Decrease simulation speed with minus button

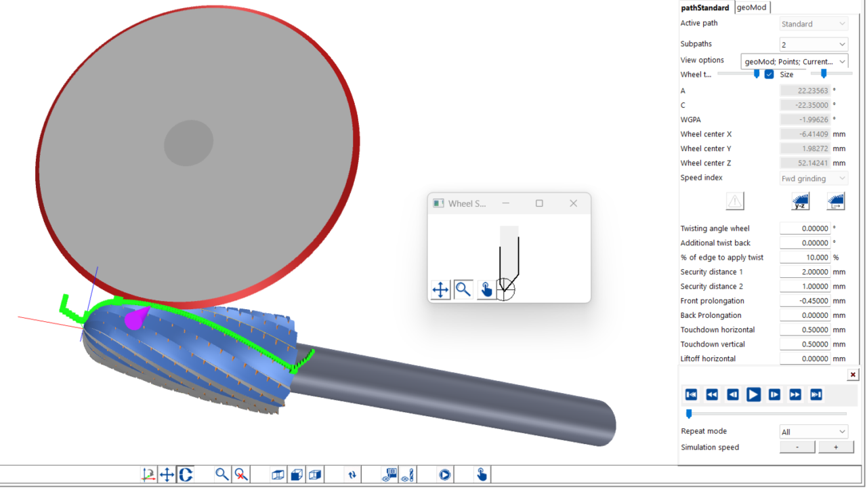tap(797, 447)
